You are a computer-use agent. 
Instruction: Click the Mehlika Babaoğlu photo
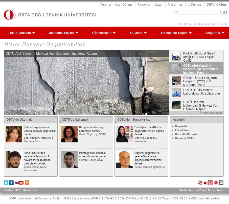pyautogui.click(x=125, y=134)
